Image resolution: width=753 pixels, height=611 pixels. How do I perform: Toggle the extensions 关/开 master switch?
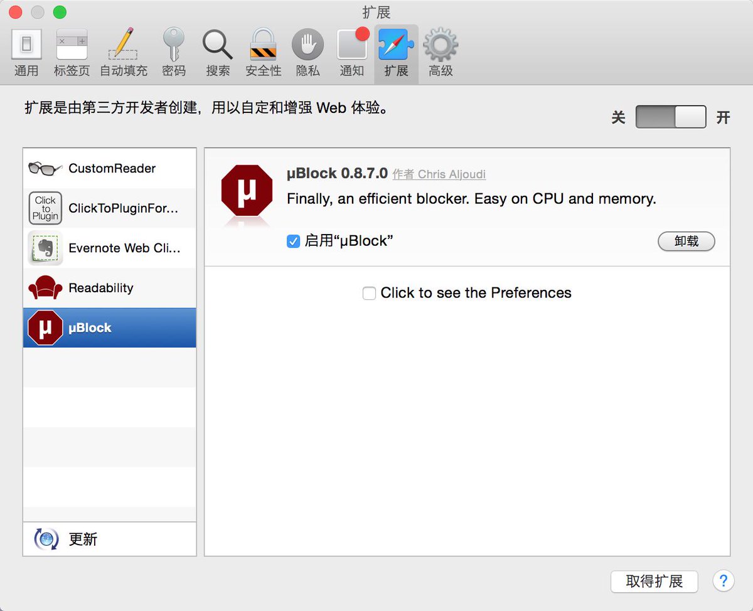click(671, 117)
